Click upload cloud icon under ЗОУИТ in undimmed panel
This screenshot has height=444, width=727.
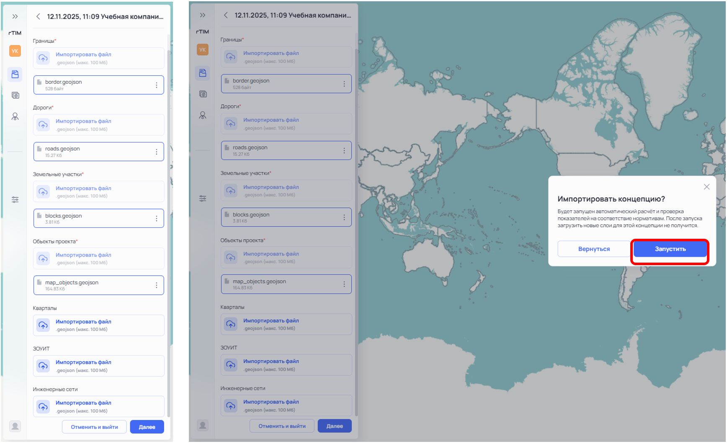click(x=43, y=366)
